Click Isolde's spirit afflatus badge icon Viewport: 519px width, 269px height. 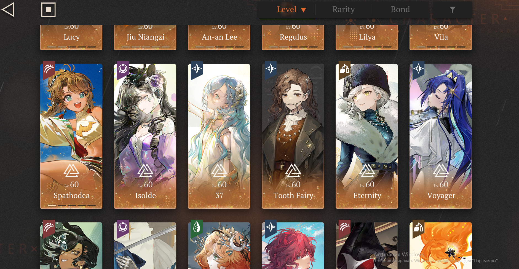coord(123,70)
